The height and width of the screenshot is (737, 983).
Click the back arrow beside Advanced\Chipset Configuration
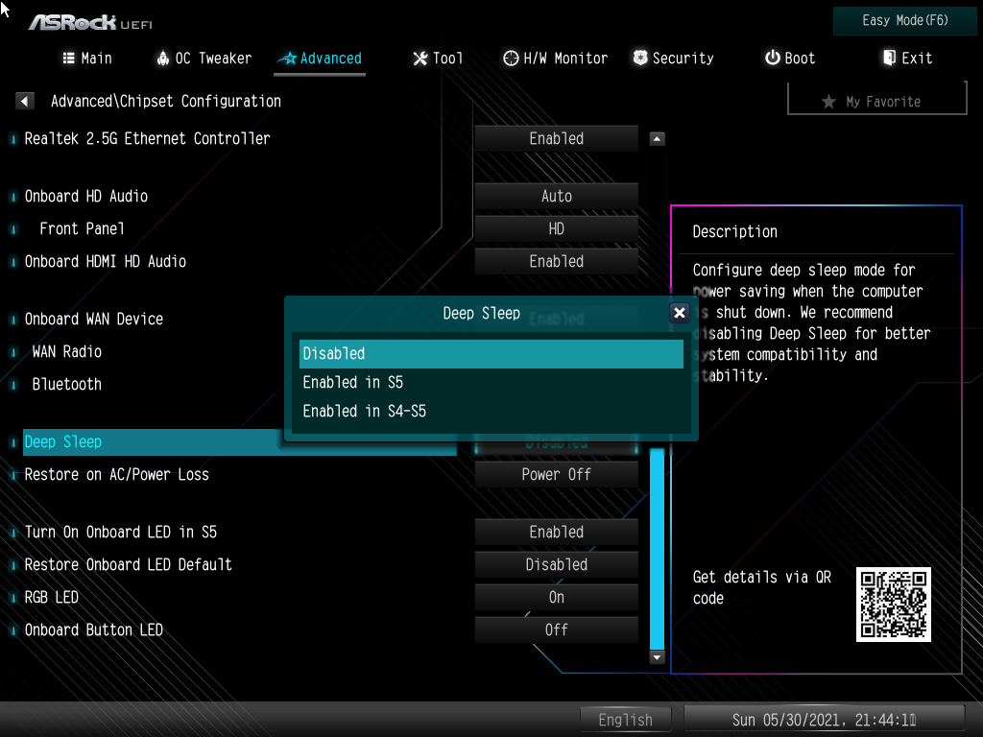[24, 101]
